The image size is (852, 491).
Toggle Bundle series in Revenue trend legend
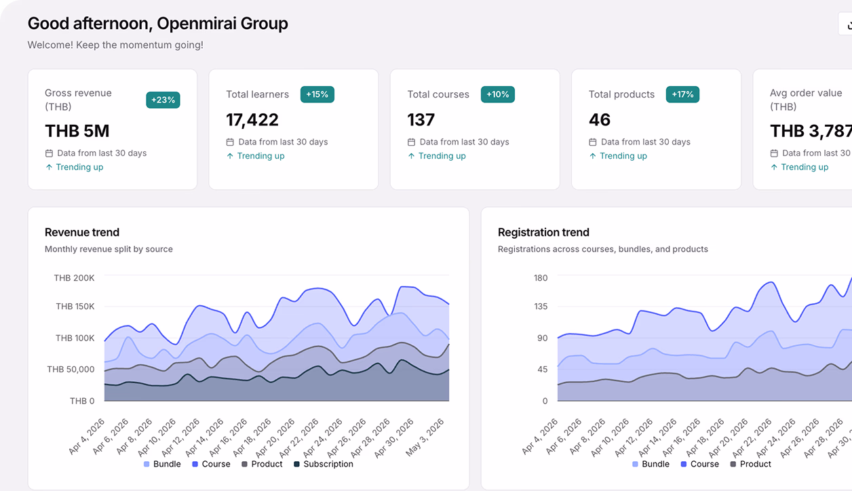(162, 464)
